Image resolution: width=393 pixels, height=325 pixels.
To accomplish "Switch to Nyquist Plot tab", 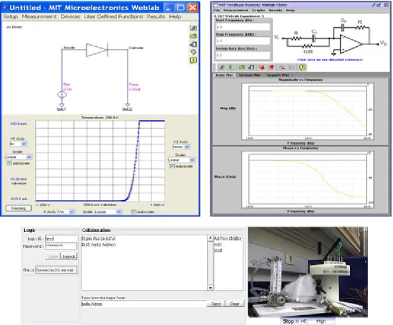I will point(278,75).
